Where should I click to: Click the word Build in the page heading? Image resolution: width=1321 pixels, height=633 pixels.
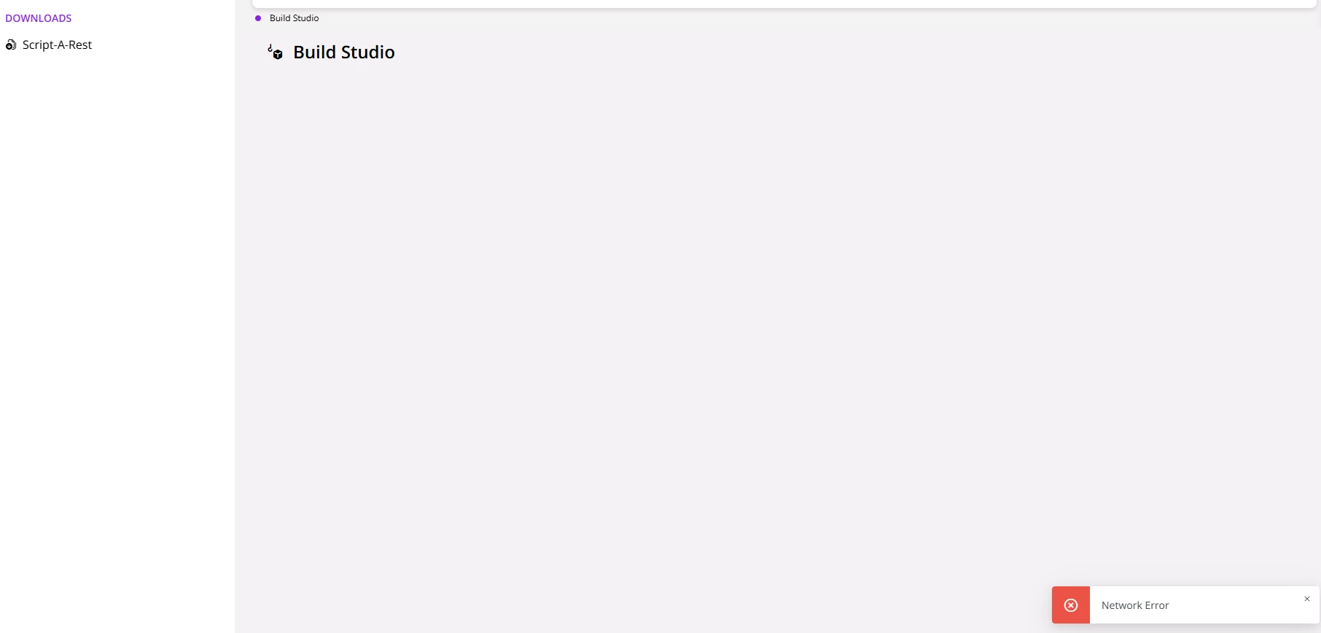tap(314, 53)
